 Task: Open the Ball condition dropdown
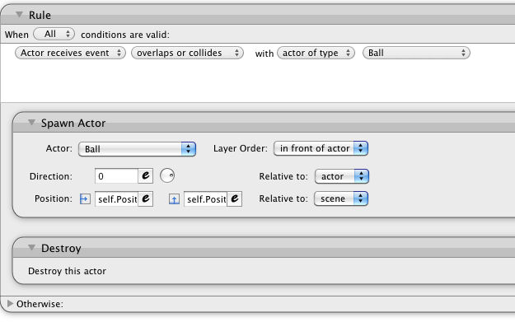point(416,53)
